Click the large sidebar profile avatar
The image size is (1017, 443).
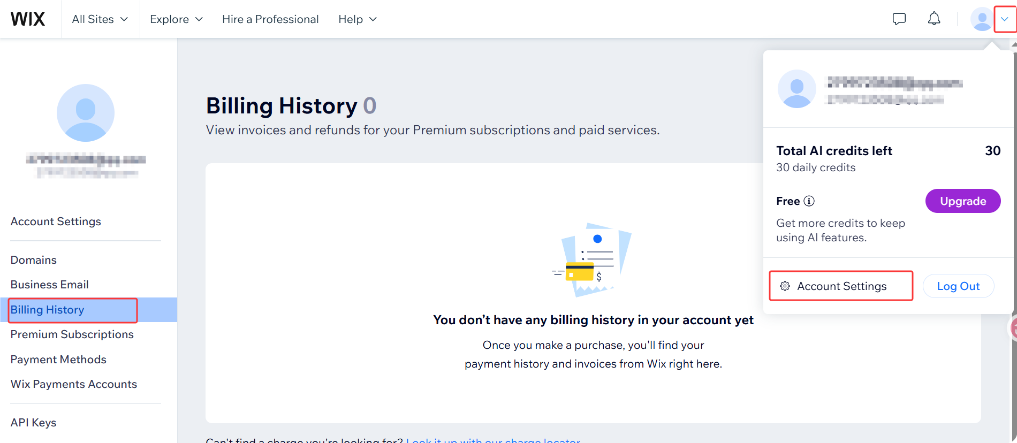pos(86,113)
